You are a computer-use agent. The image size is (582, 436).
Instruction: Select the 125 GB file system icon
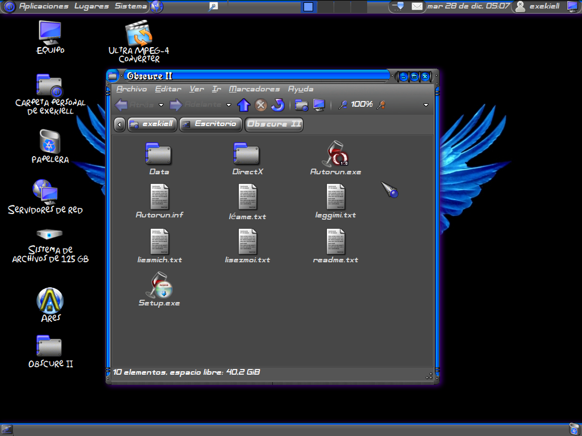click(x=50, y=246)
